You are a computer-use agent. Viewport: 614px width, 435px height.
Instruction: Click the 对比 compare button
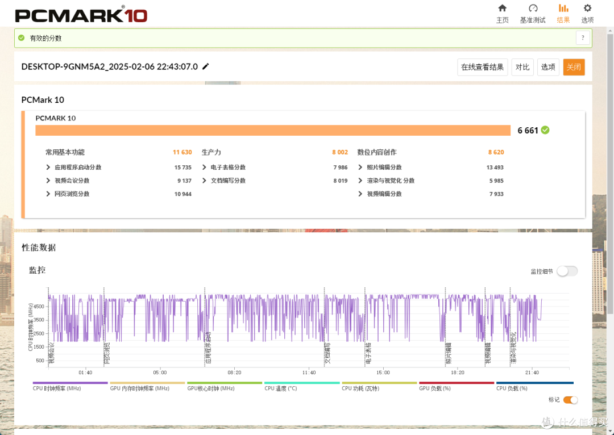[x=522, y=67]
